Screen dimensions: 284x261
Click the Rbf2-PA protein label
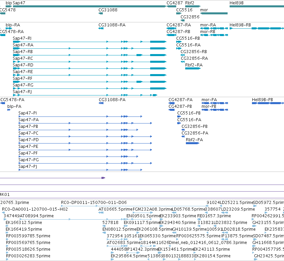tap(194, 140)
